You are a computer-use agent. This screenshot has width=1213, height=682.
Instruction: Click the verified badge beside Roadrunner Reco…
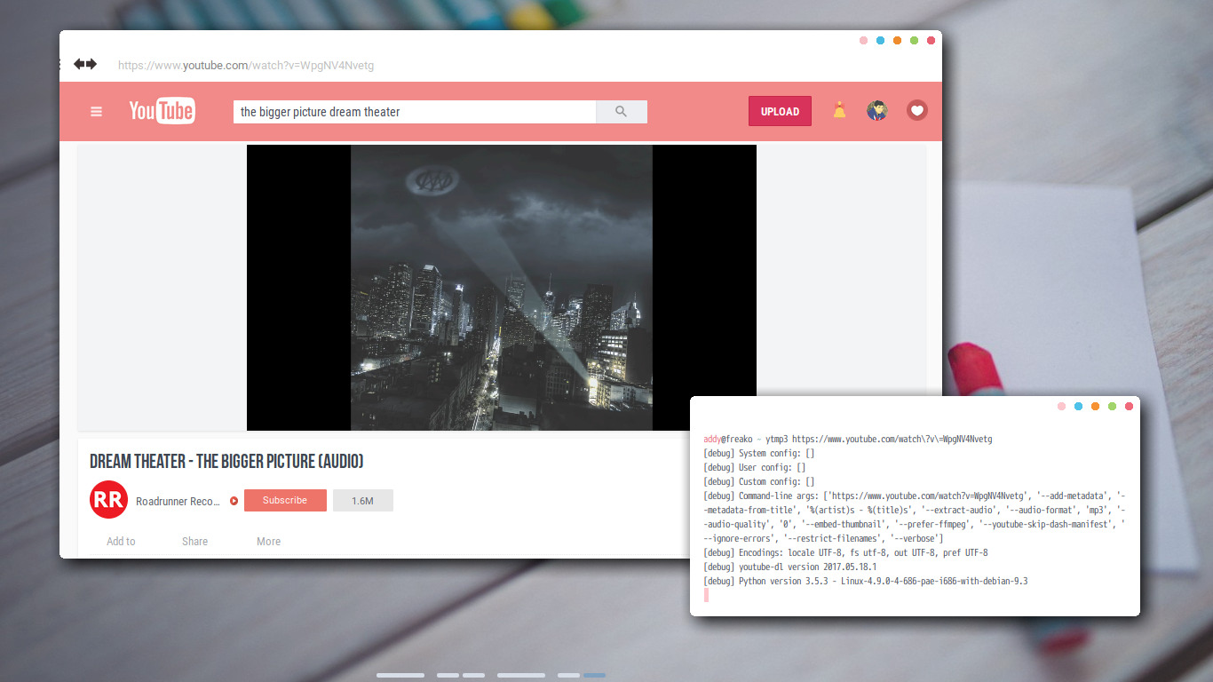234,501
